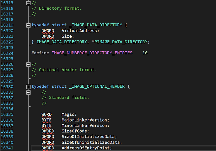Click the IMAGE_NUMBEROF_DIRECTORY_ENTRIES macro name
Image resolution: width=216 pixels, height=151 pixels.
point(92,53)
